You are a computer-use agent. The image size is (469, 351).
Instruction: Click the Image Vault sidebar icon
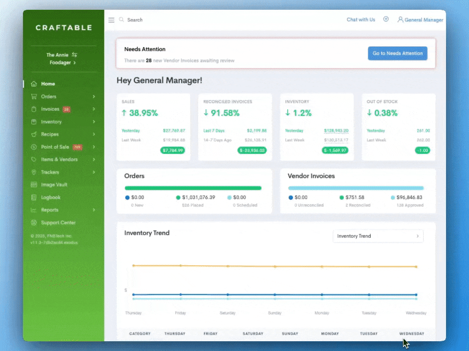(x=34, y=185)
